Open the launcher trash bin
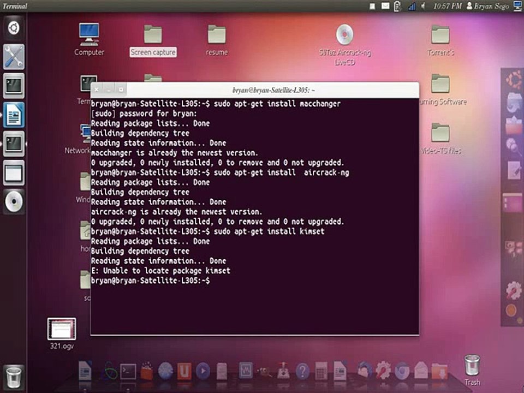Screen dimensions: 524x393 14,377
